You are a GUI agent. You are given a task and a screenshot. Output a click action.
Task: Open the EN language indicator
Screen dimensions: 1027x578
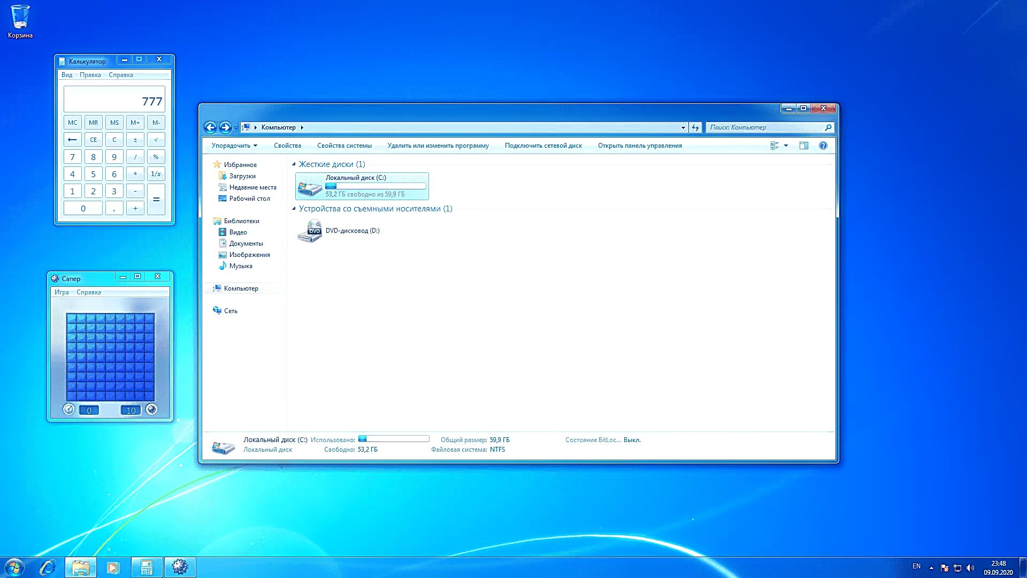coord(916,566)
